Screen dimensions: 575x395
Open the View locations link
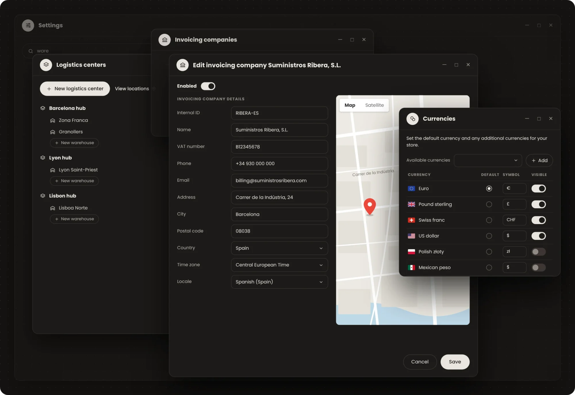coord(132,88)
